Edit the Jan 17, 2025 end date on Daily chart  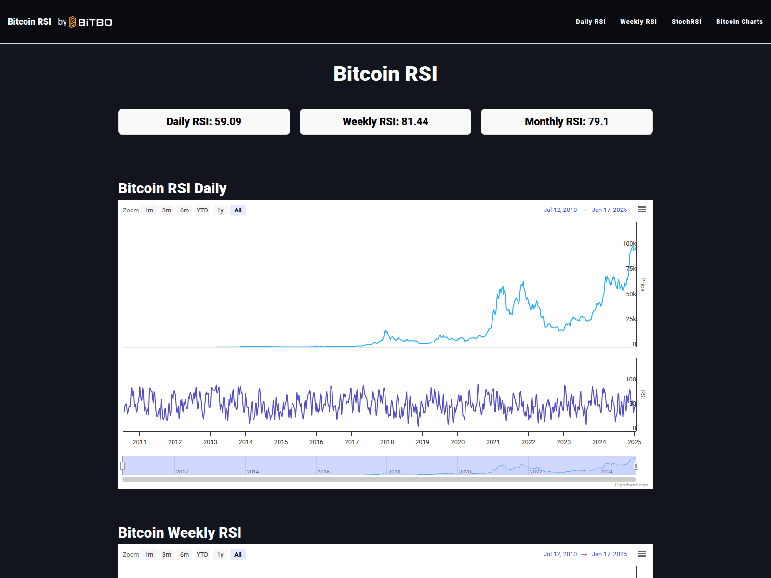click(x=609, y=210)
